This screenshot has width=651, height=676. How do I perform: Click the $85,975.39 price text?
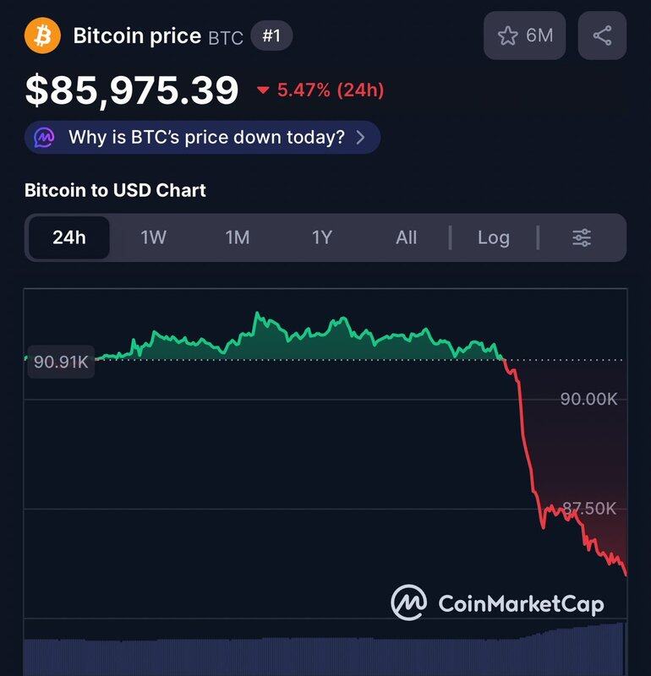tap(132, 91)
